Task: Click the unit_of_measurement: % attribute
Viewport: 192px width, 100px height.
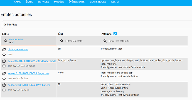Action: [x=114, y=88]
